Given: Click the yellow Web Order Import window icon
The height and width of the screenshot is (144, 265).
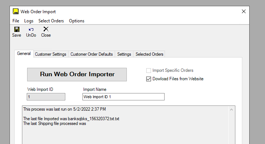Looking at the screenshot, I should pyautogui.click(x=16, y=11).
